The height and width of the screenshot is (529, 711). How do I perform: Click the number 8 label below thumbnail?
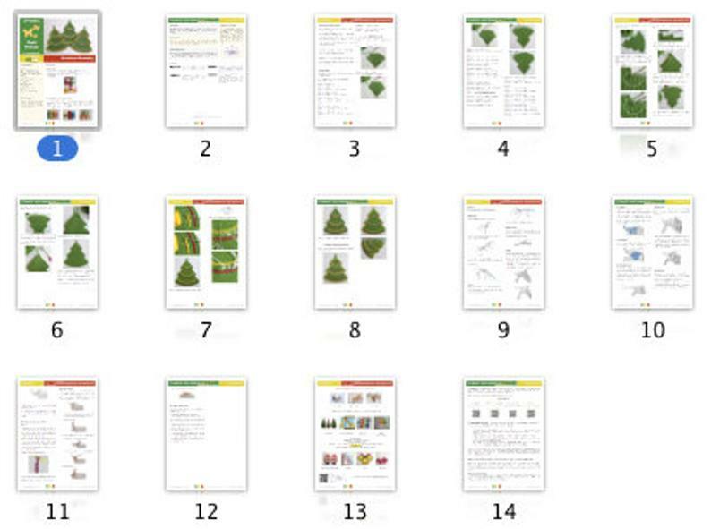(x=355, y=330)
